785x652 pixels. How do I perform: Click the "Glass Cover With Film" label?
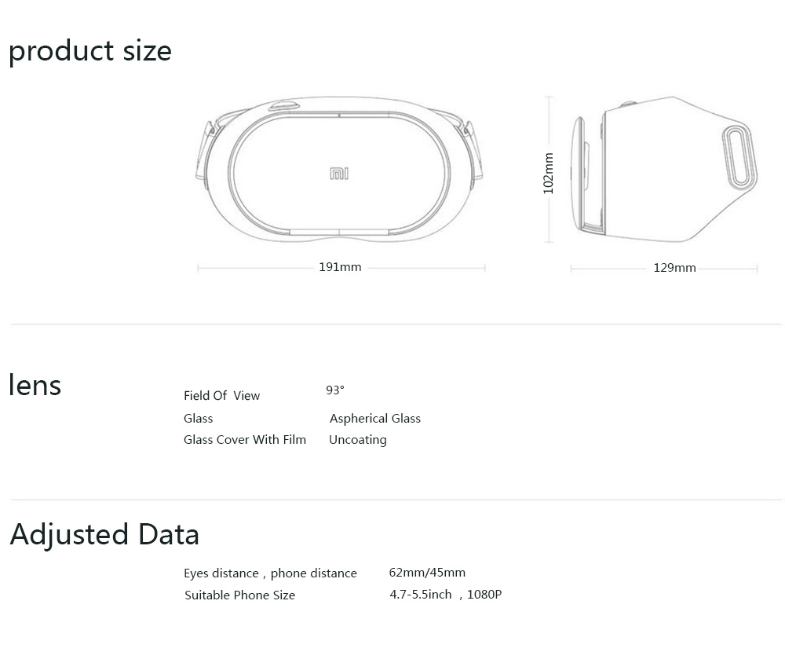click(245, 440)
